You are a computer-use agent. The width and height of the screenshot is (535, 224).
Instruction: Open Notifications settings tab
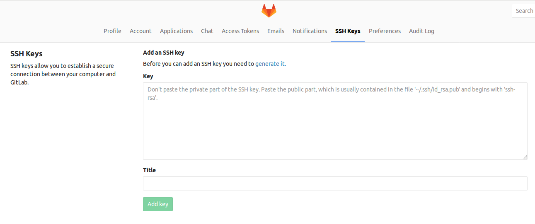(310, 31)
